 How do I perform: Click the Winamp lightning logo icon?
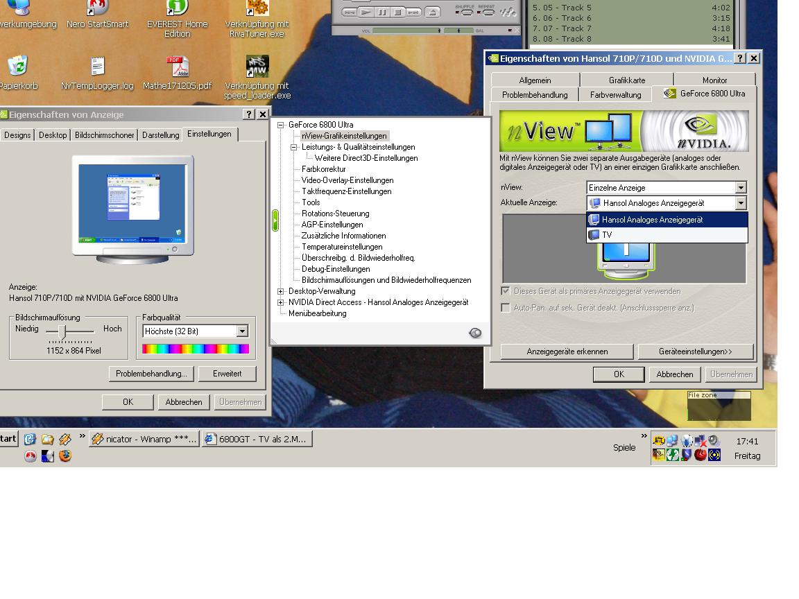coord(508,11)
